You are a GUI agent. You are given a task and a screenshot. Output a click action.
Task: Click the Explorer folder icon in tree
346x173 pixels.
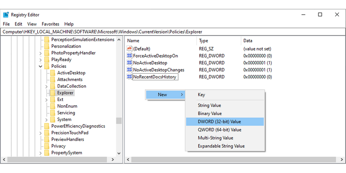point(52,93)
